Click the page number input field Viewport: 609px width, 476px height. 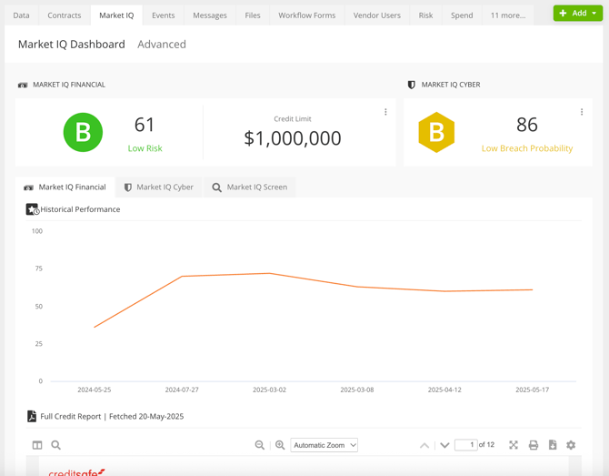point(465,445)
